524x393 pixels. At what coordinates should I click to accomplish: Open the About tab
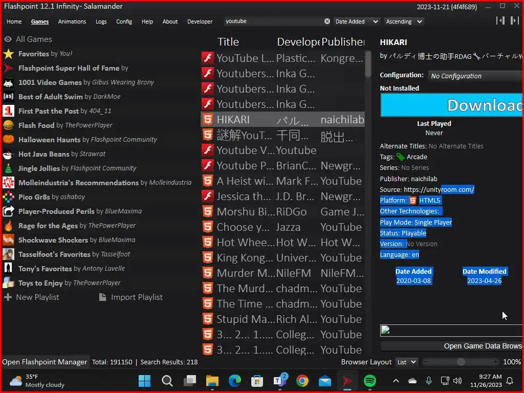click(x=170, y=21)
